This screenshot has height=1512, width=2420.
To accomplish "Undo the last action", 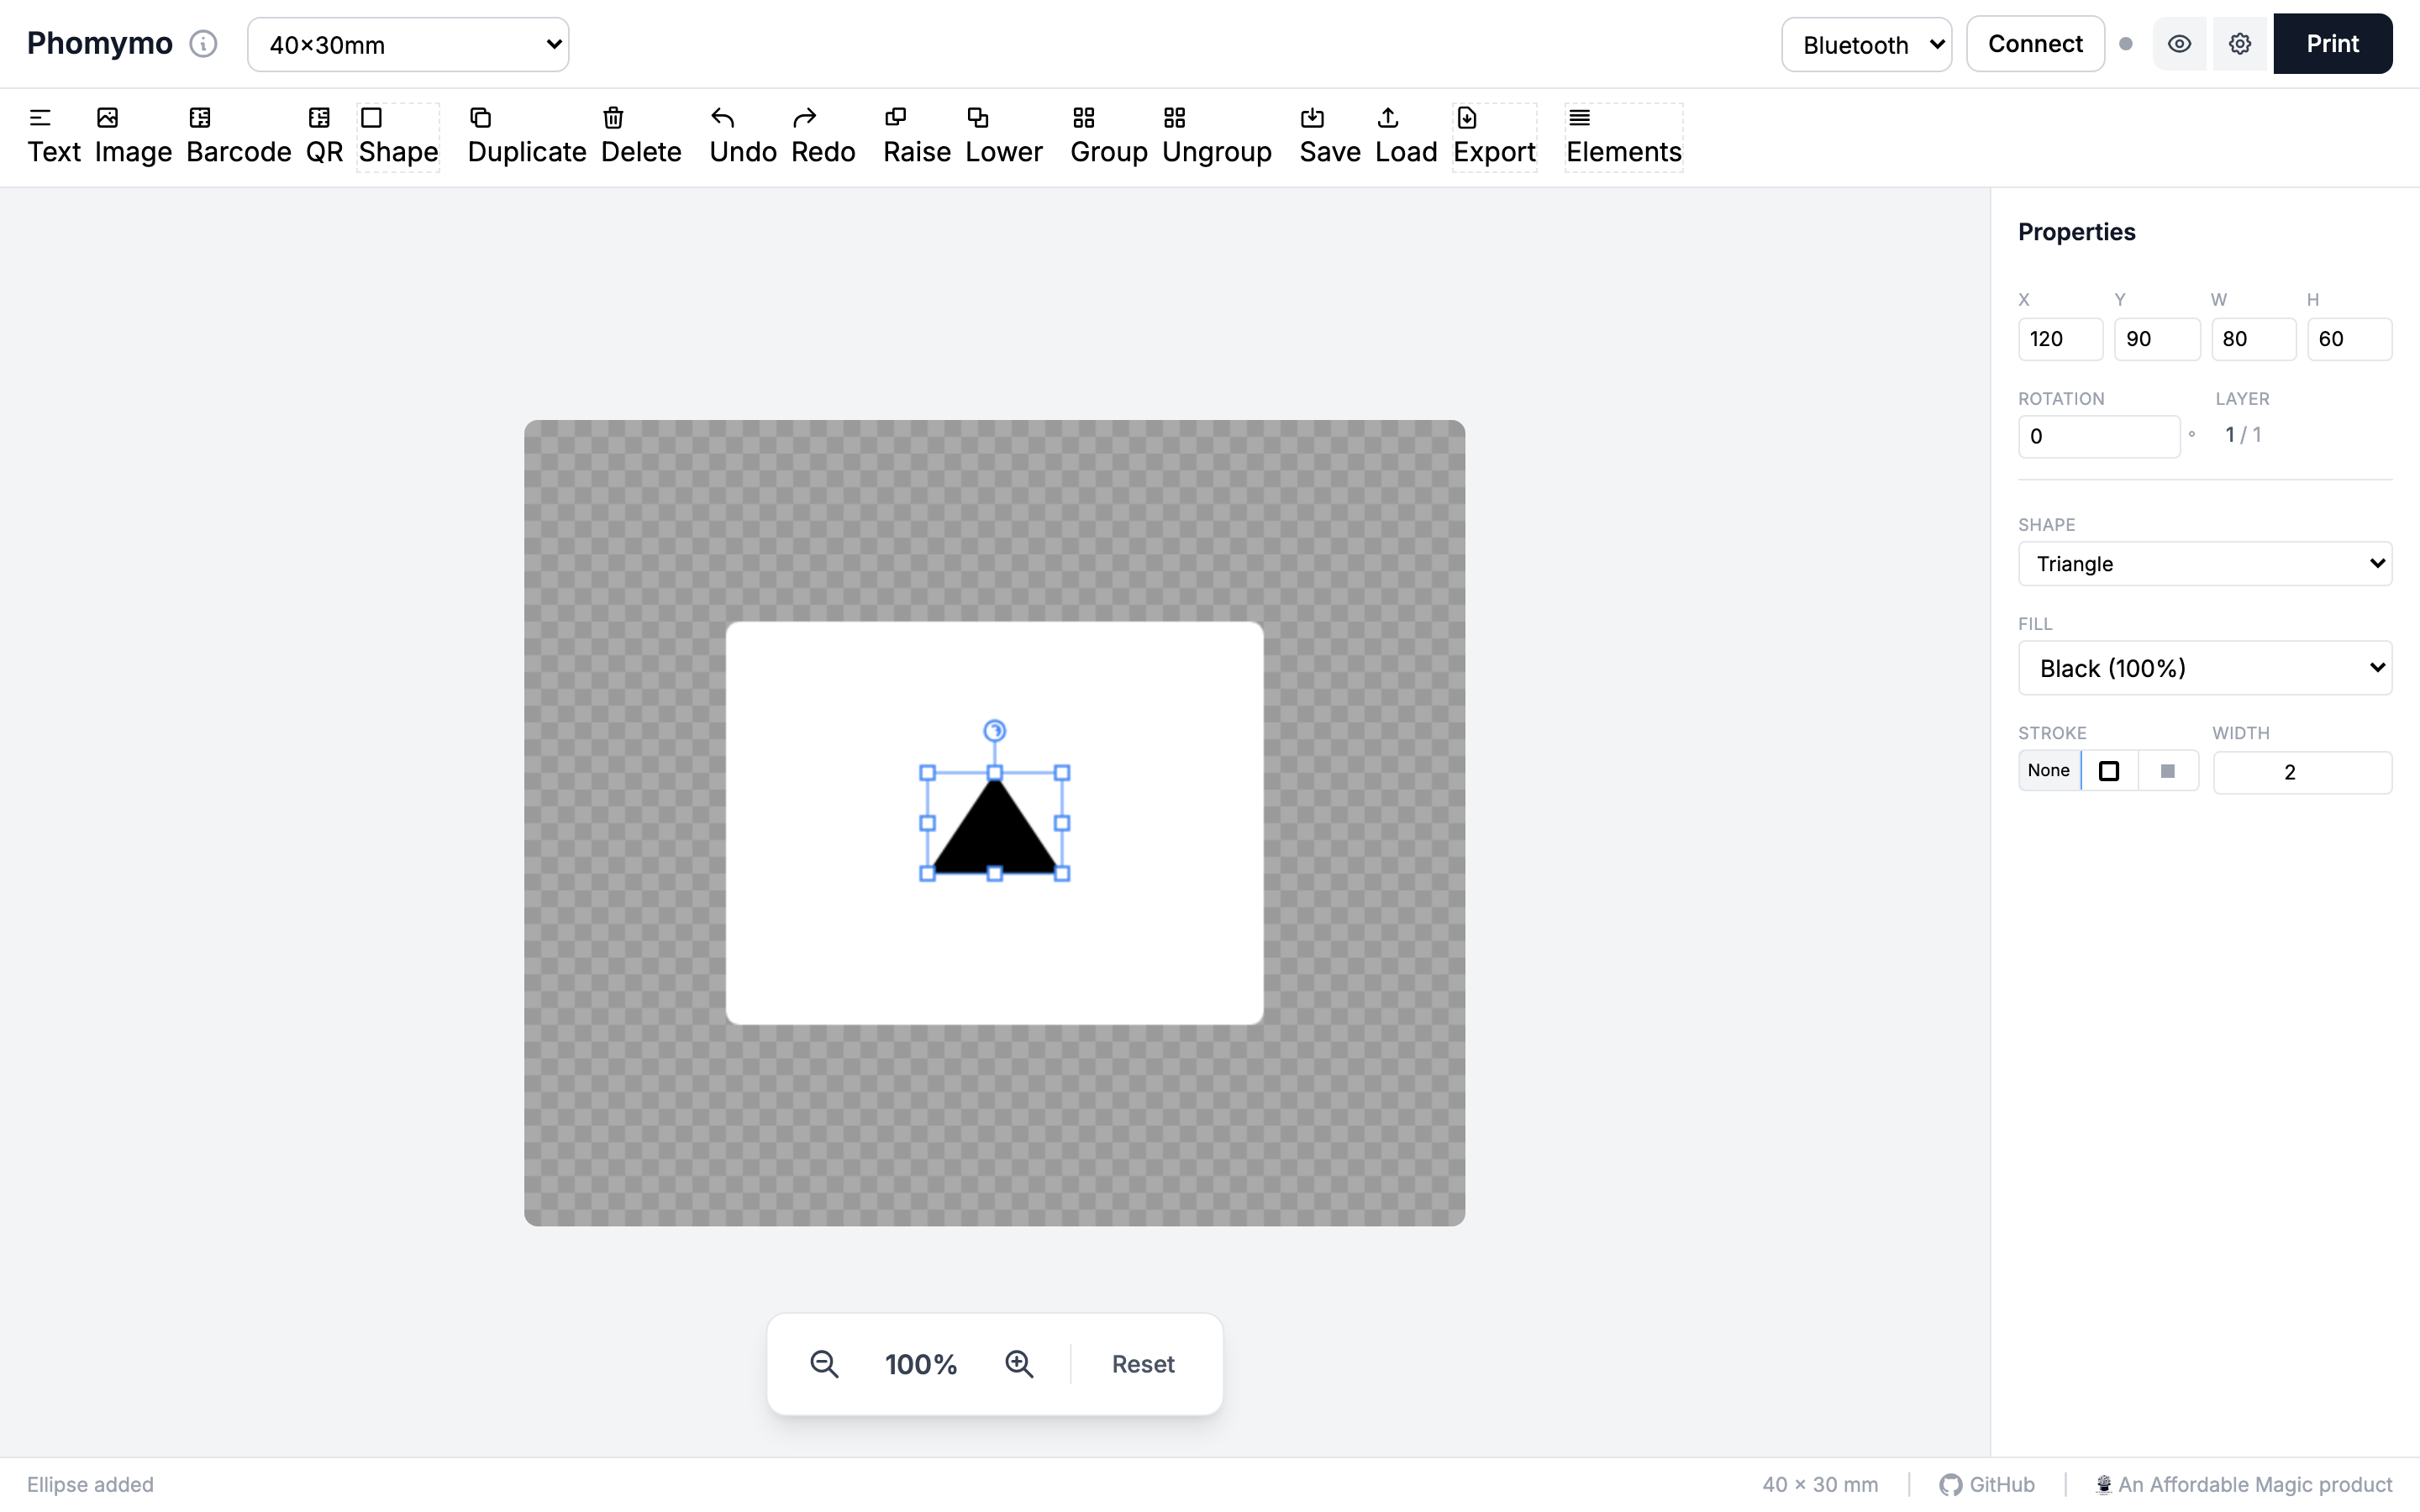I will [x=742, y=137].
